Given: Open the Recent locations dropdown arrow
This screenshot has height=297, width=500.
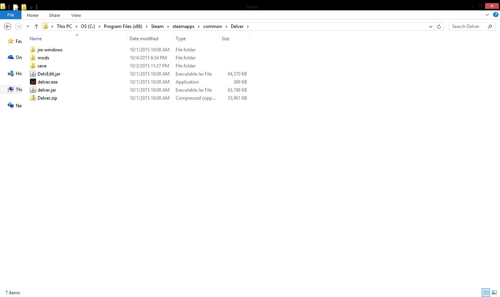Looking at the screenshot, I should [28, 26].
